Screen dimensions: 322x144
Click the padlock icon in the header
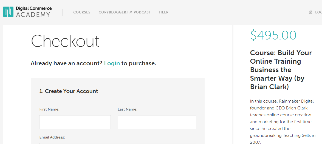310,12
